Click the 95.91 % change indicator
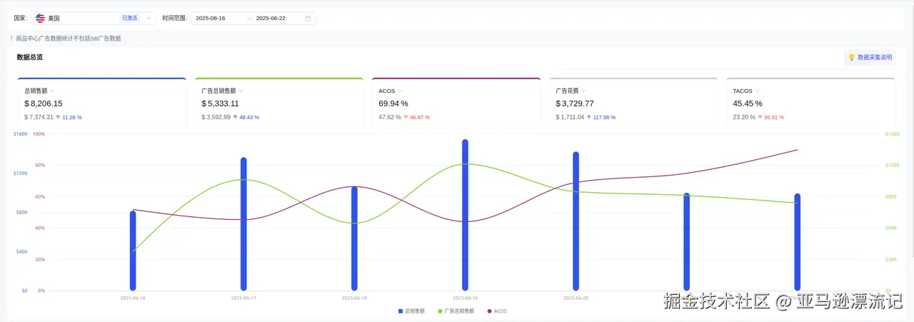Viewport: 914px width, 322px height. 771,117
